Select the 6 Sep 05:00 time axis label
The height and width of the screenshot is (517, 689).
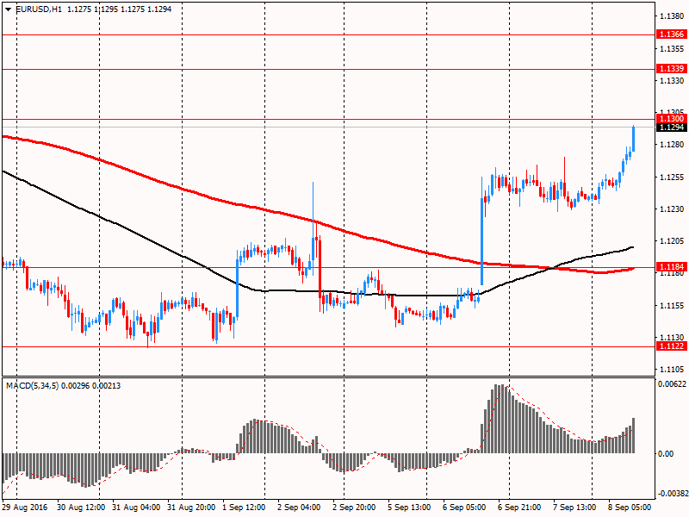click(x=464, y=508)
